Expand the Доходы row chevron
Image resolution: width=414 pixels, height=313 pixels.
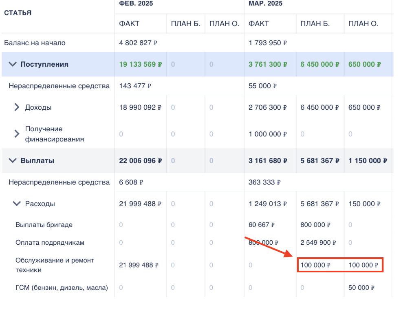coord(17,107)
